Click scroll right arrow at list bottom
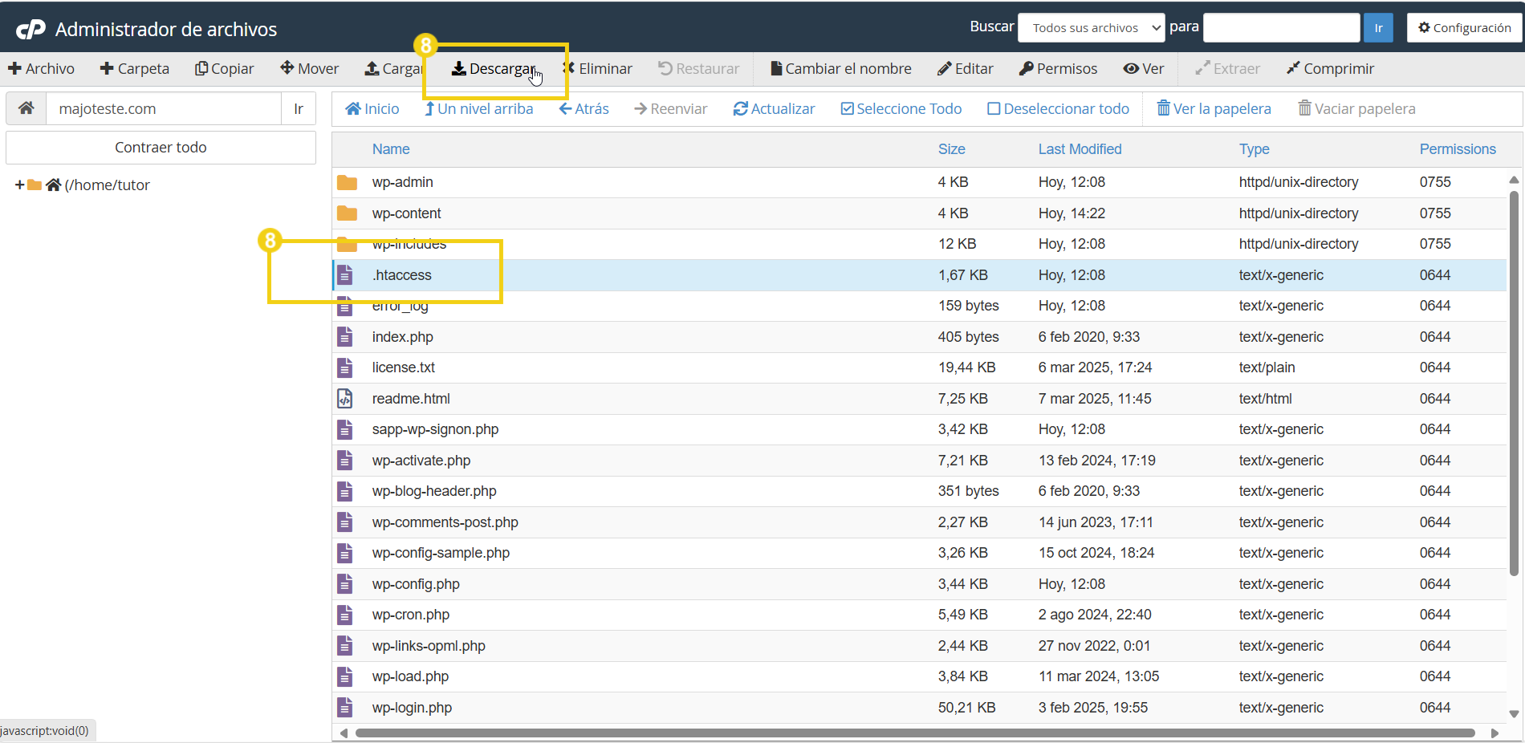1525x743 pixels. [1494, 733]
